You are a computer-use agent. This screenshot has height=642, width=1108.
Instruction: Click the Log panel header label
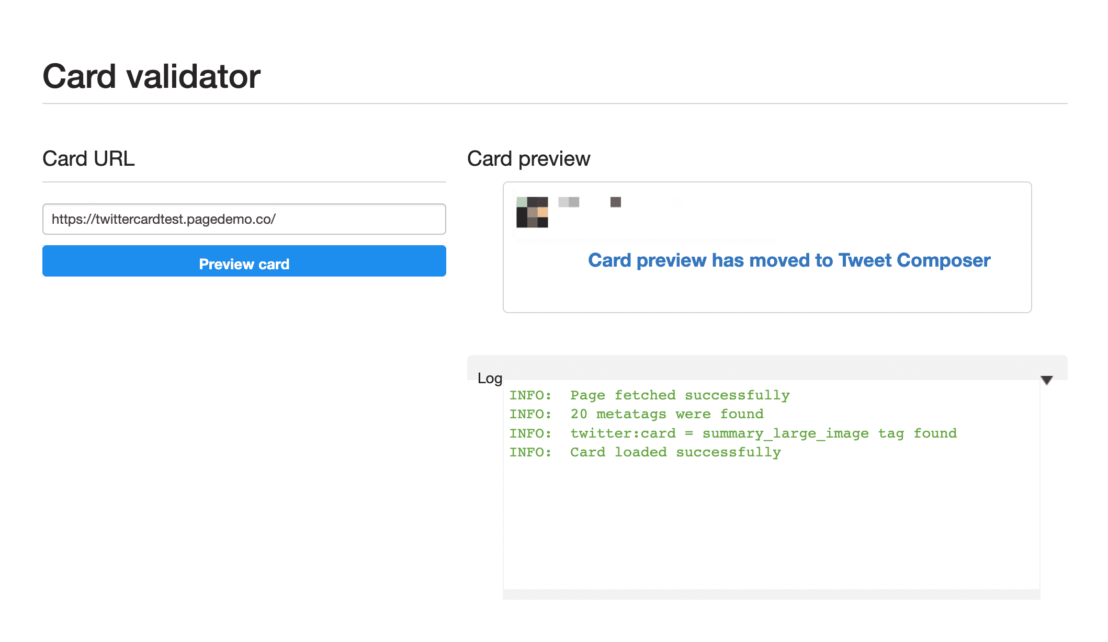click(490, 378)
